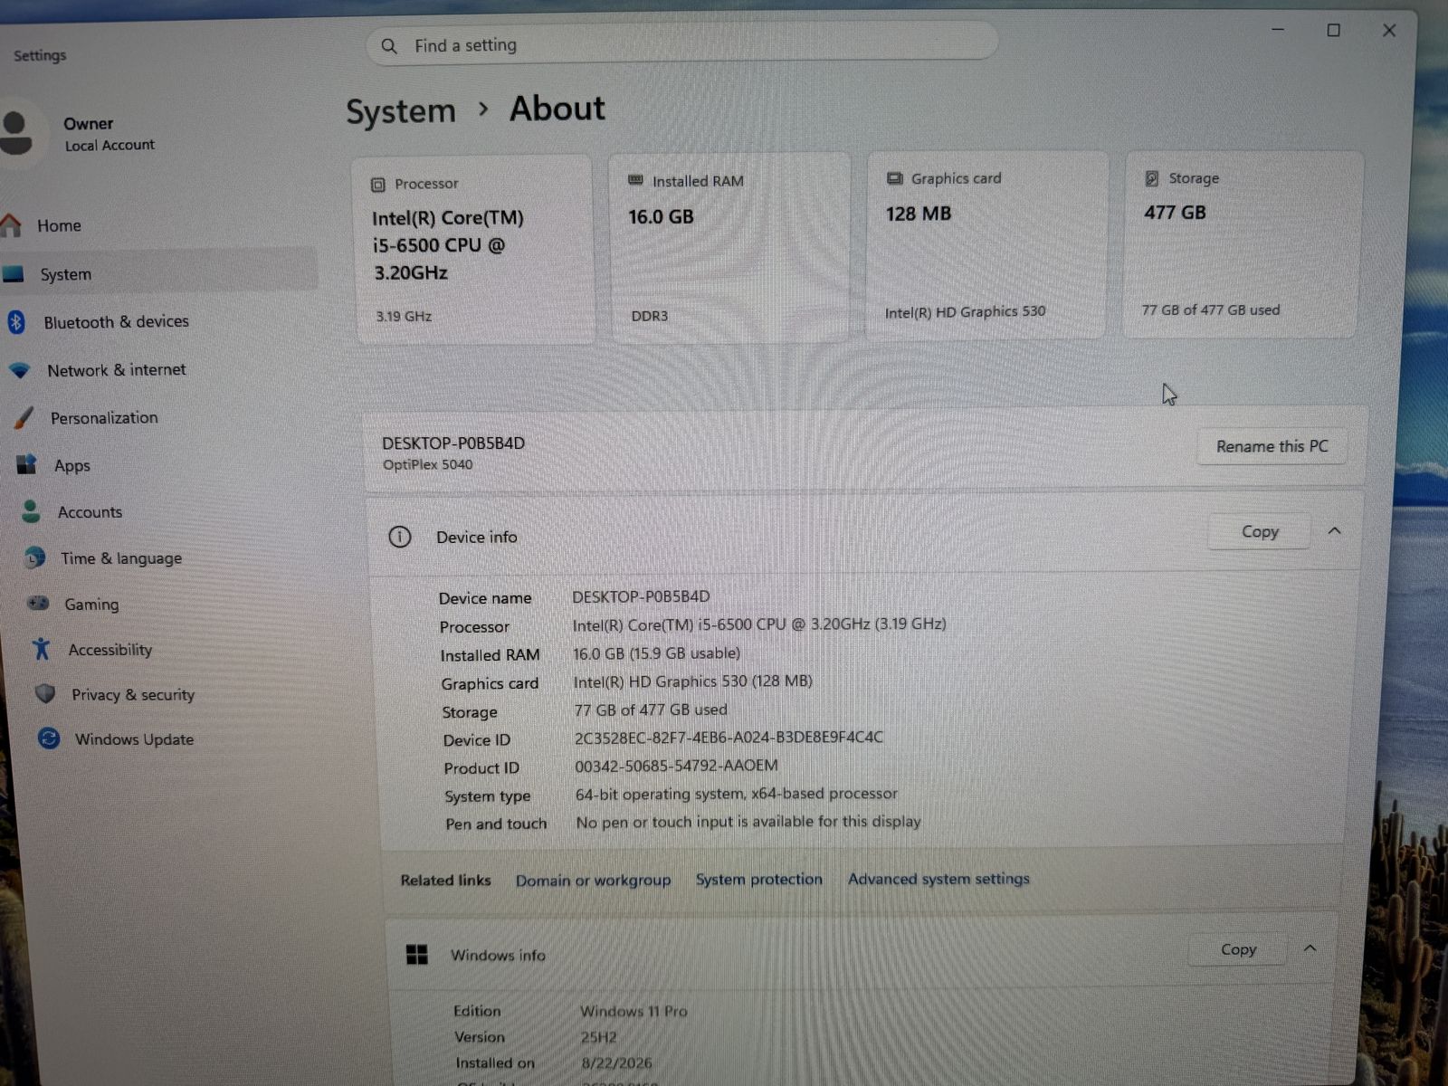Click the Processor chip icon

tap(378, 185)
